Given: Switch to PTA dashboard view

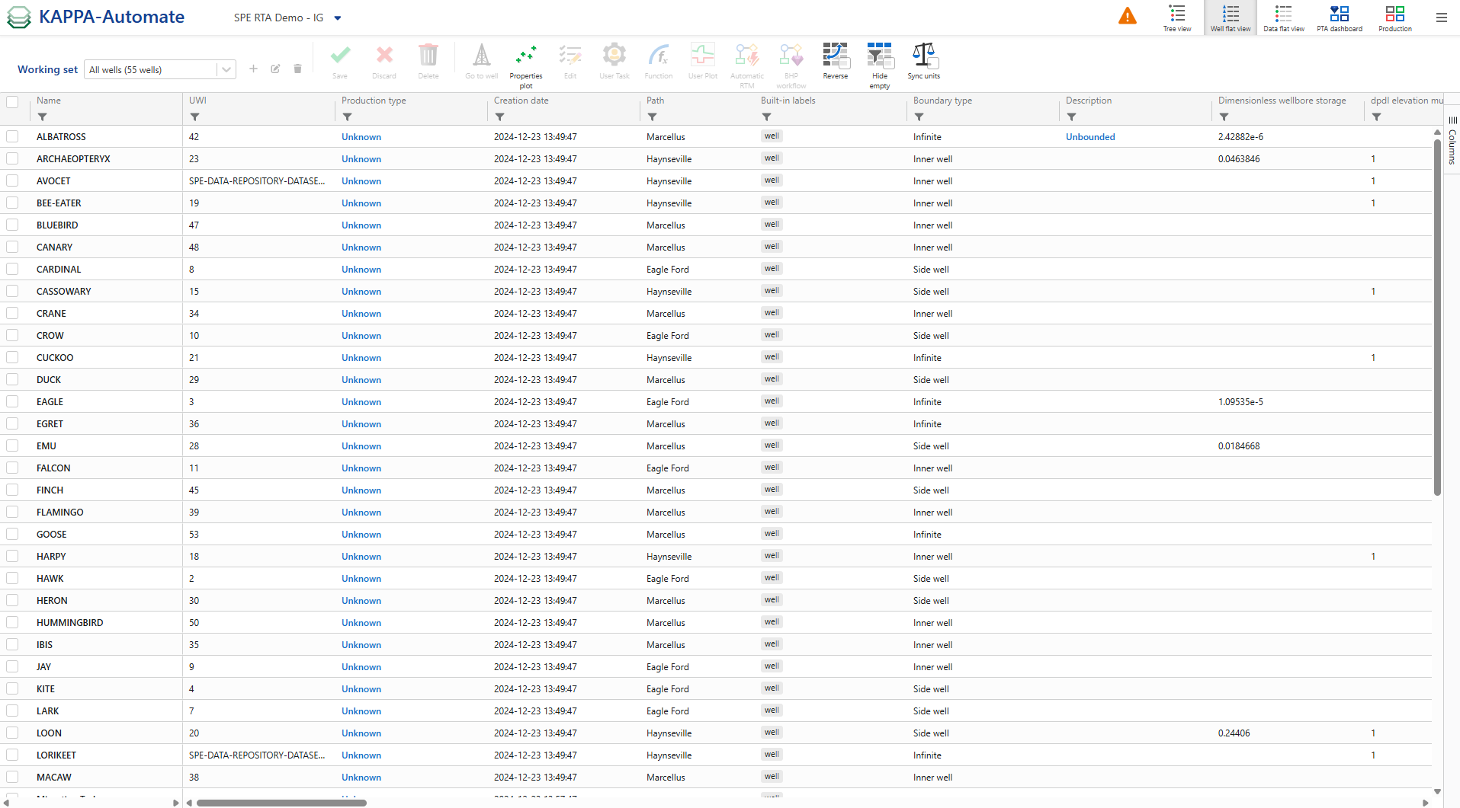Looking at the screenshot, I should pyautogui.click(x=1339, y=18).
